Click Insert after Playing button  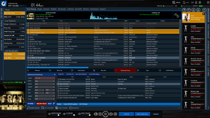tap(94, 74)
